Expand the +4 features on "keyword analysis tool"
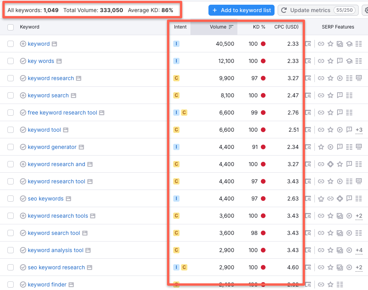This screenshot has width=368, height=290. click(x=359, y=250)
